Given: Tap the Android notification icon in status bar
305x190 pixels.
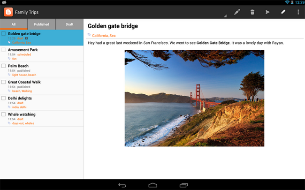Looking at the screenshot, I should (4, 2).
